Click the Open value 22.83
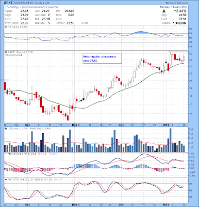Screen dimensions: 199x207 point(24,11)
